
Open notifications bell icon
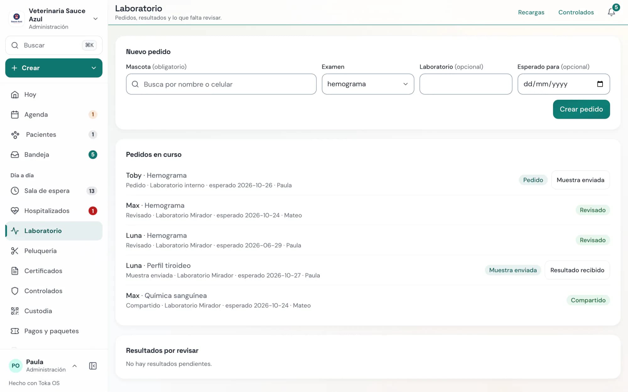point(611,12)
